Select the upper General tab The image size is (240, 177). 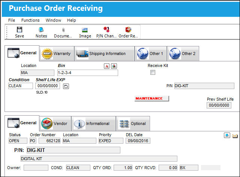click(22, 53)
